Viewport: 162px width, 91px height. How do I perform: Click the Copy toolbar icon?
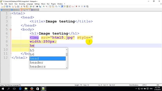[x=24, y=6]
